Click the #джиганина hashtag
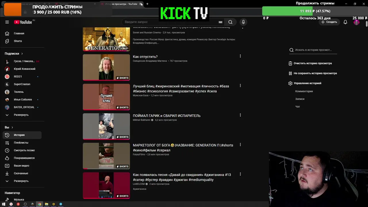This screenshot has width=368, height=207. pos(139,189)
